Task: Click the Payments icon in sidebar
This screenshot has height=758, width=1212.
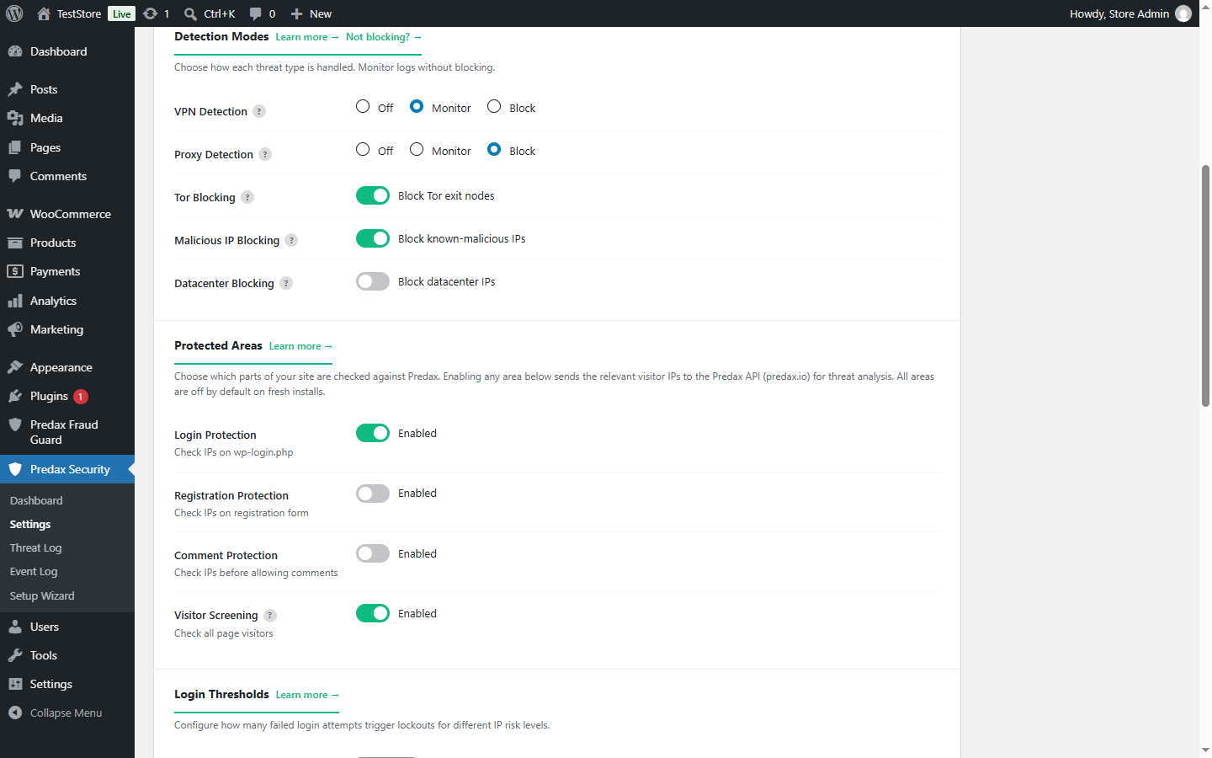Action: tap(15, 271)
